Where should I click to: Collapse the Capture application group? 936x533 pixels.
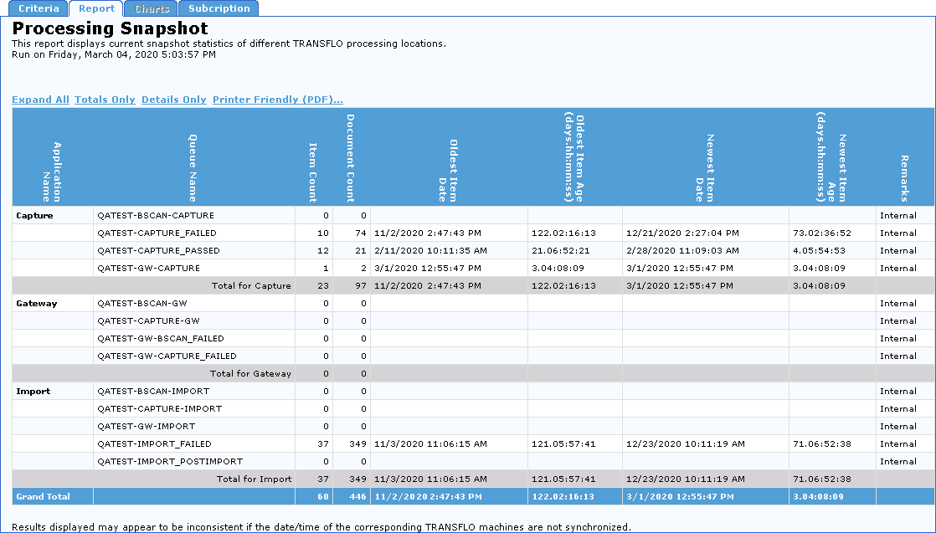(x=34, y=216)
